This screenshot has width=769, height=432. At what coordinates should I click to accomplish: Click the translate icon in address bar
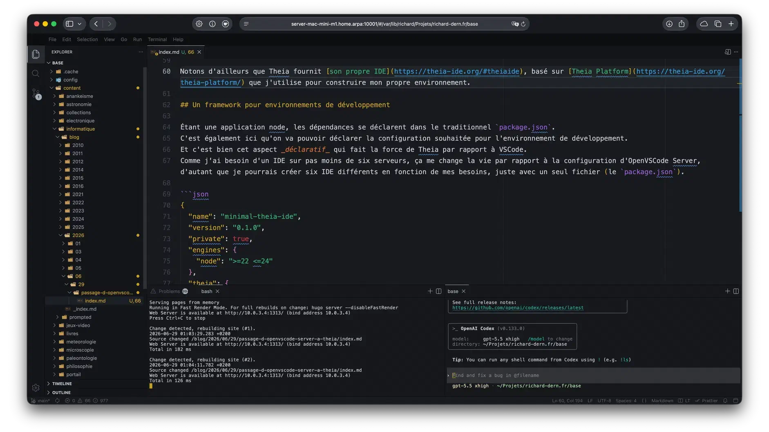(x=514, y=24)
